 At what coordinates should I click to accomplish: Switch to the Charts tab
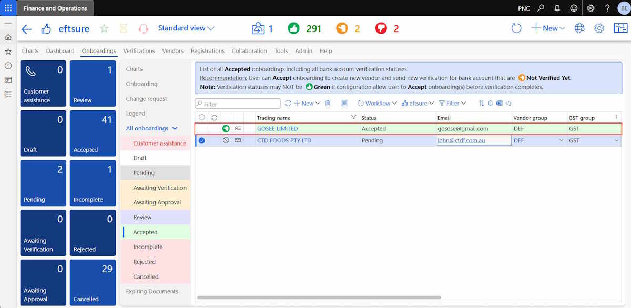click(30, 51)
